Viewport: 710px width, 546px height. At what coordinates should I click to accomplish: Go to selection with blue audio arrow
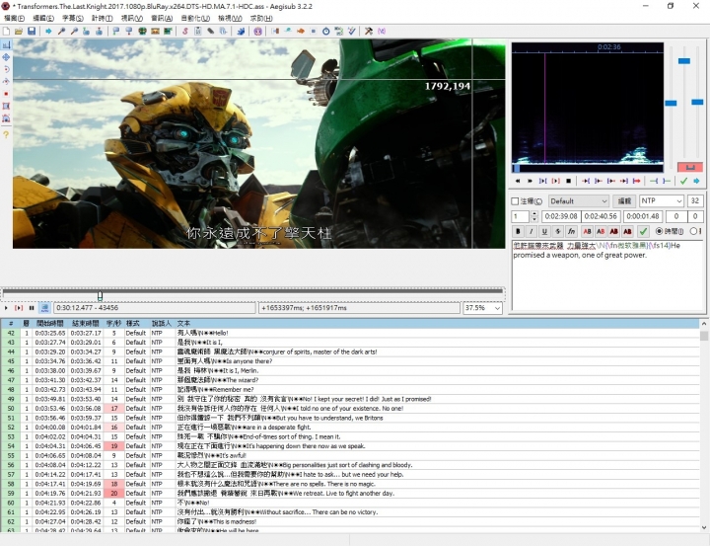[696, 181]
